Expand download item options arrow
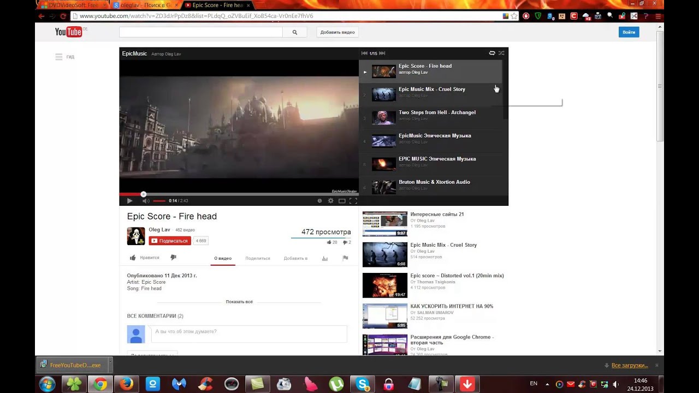 click(x=109, y=365)
